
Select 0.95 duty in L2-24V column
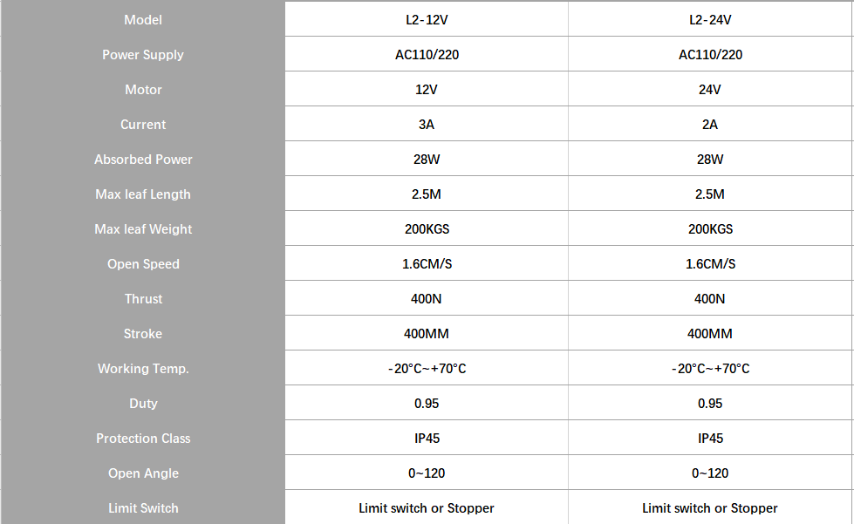710,403
